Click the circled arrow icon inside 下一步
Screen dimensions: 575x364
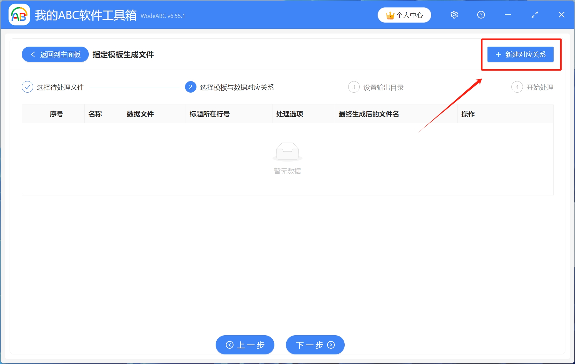pos(331,345)
